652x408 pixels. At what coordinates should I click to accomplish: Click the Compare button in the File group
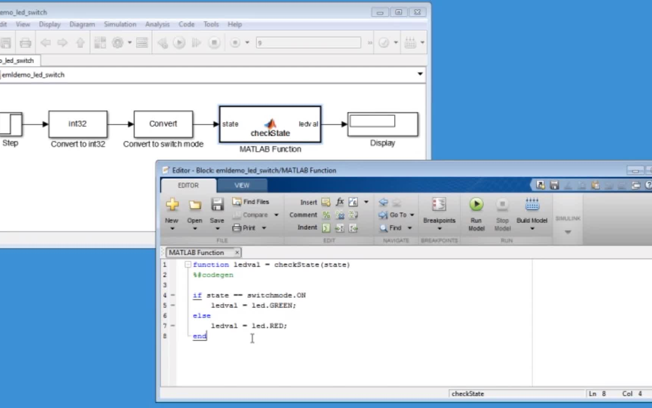click(251, 215)
